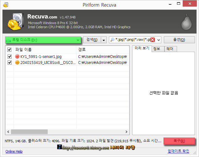Select the file name 2040153419_UICBSsx6__DSC0...
Image resolution: width=199 pixels, height=157 pixels.
[x=48, y=63]
